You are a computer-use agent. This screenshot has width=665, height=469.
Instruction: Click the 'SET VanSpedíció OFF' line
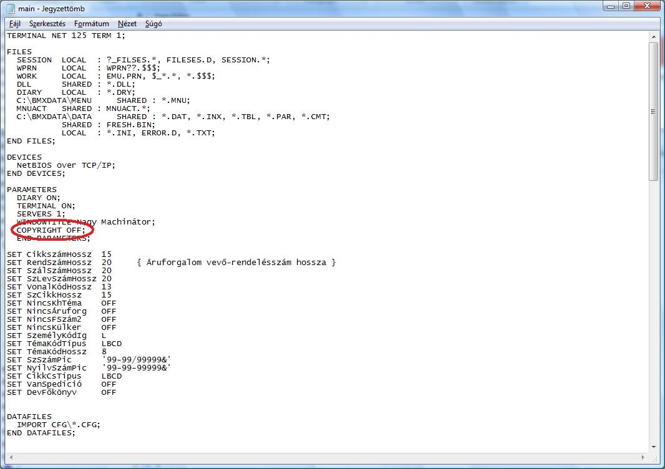coord(62,384)
